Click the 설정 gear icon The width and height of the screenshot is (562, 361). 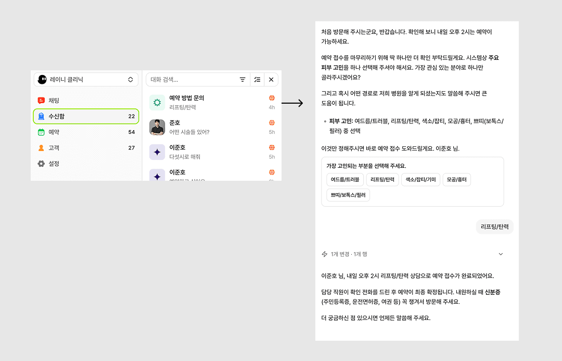click(41, 164)
